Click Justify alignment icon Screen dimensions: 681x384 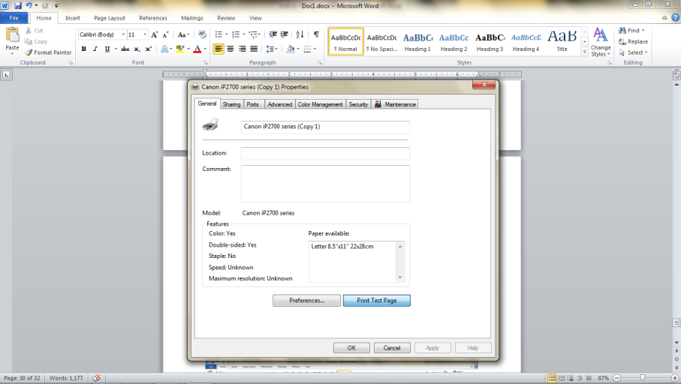point(254,49)
